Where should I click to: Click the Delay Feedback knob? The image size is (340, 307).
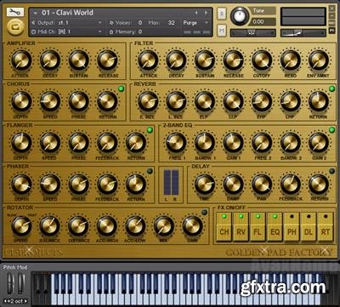click(291, 184)
